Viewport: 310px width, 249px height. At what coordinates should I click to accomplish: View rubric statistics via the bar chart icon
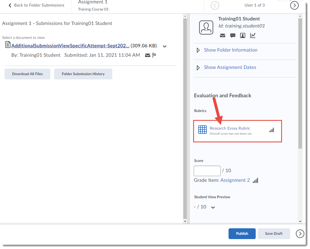click(272, 130)
